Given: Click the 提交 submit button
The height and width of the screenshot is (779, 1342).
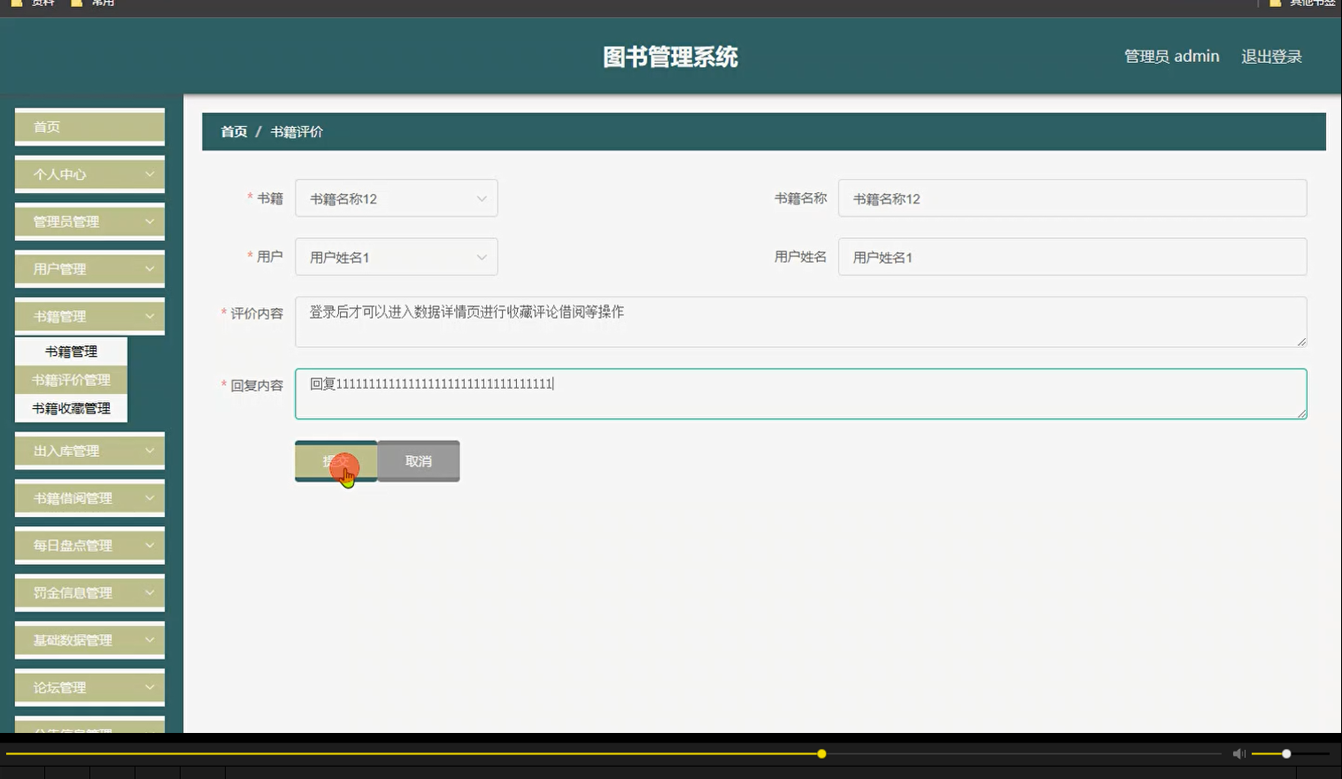Looking at the screenshot, I should [x=335, y=460].
